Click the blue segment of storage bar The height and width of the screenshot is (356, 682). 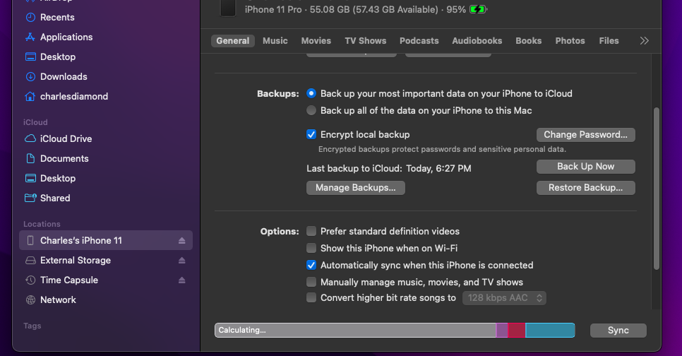tap(550, 331)
